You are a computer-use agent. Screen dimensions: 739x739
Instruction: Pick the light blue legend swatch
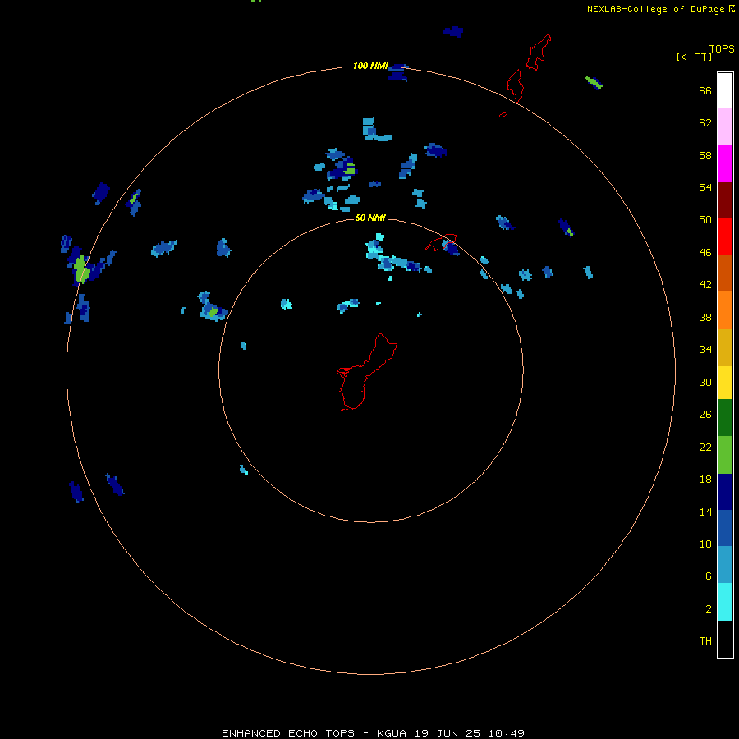725,565
